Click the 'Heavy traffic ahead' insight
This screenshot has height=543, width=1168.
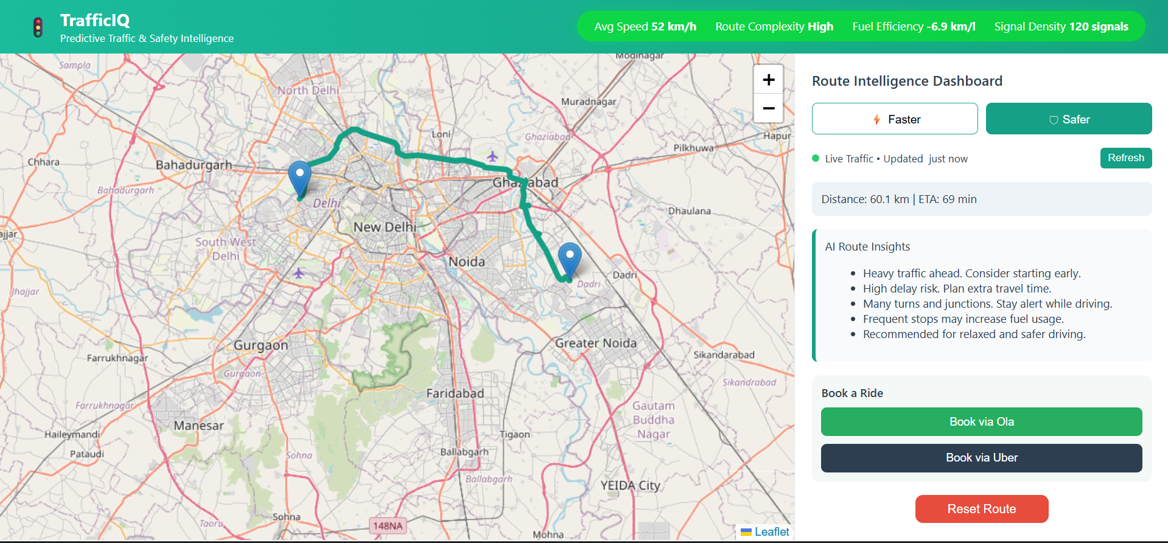point(971,274)
